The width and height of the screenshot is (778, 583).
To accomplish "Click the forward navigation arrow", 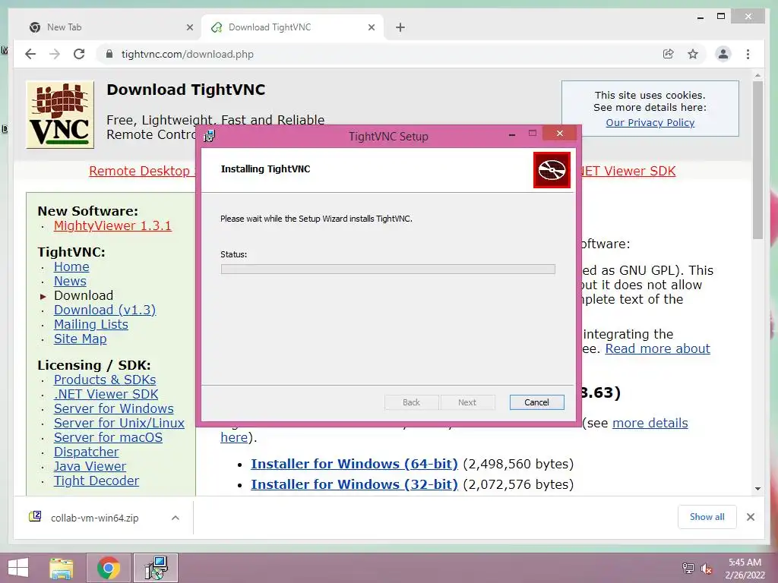I will click(55, 54).
